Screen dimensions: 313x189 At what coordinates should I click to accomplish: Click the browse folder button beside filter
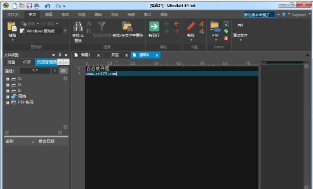pos(63,70)
